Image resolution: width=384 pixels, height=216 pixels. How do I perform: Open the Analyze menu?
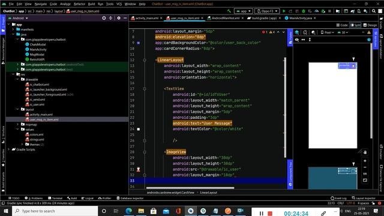click(65, 4)
